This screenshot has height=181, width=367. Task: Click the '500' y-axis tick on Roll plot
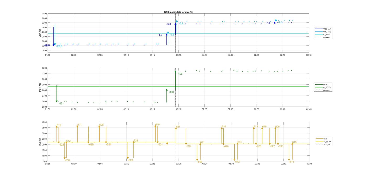(x=45, y=161)
